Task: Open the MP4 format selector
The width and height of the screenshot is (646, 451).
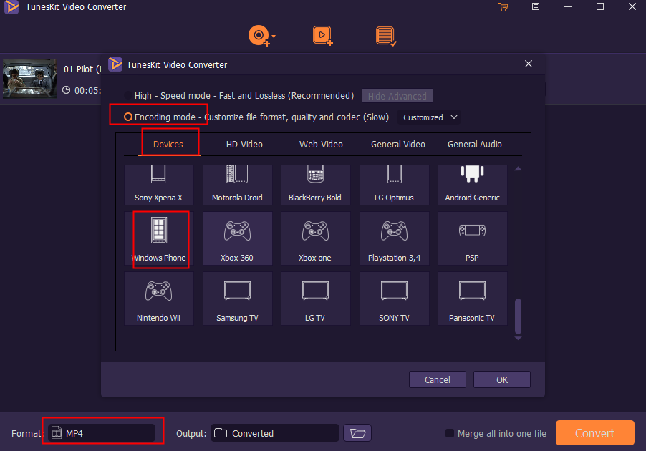Action: click(x=102, y=433)
